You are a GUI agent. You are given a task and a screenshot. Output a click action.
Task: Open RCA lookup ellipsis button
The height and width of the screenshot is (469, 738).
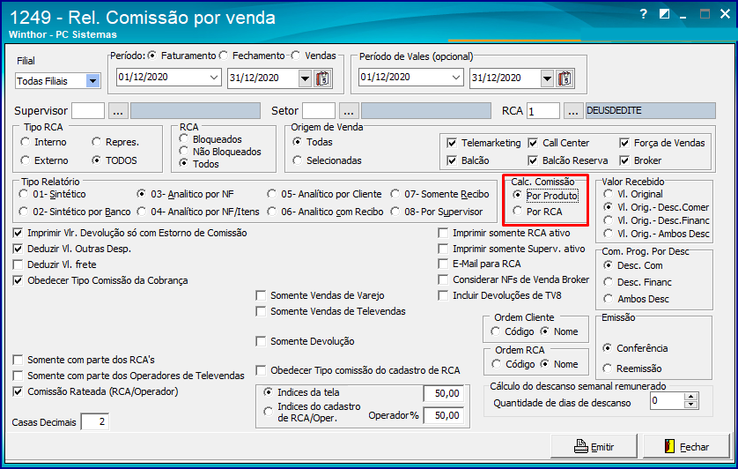pyautogui.click(x=572, y=111)
